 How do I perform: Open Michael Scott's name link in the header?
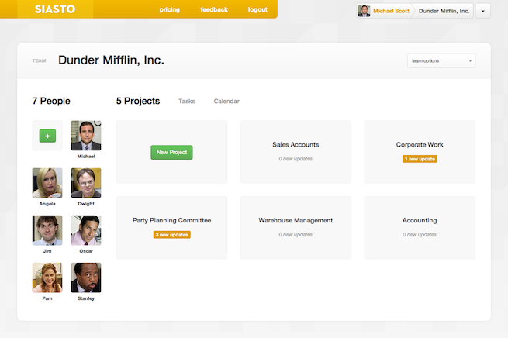click(x=391, y=11)
